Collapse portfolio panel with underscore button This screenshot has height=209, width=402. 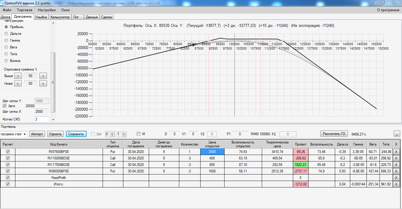[397, 134]
